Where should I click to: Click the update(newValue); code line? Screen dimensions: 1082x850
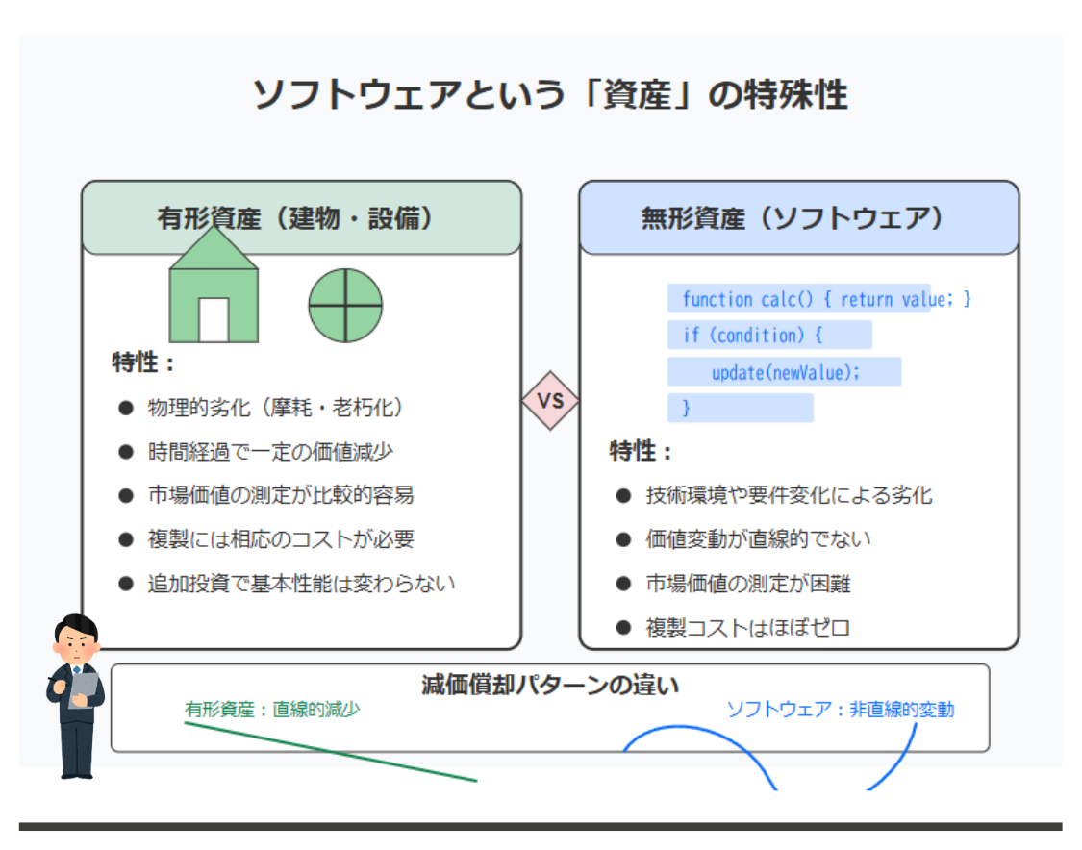pyautogui.click(x=785, y=372)
